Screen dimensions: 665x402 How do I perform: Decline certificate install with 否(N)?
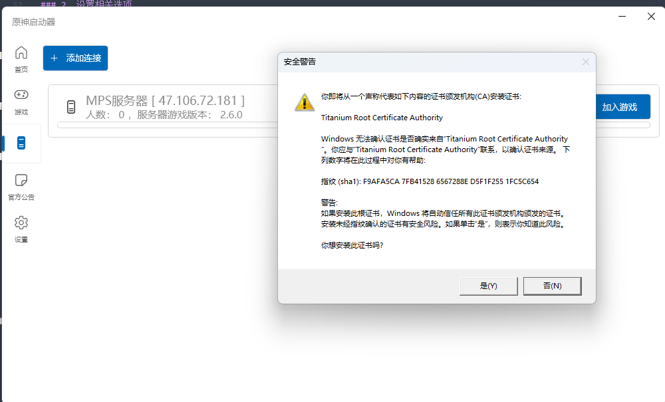point(552,286)
